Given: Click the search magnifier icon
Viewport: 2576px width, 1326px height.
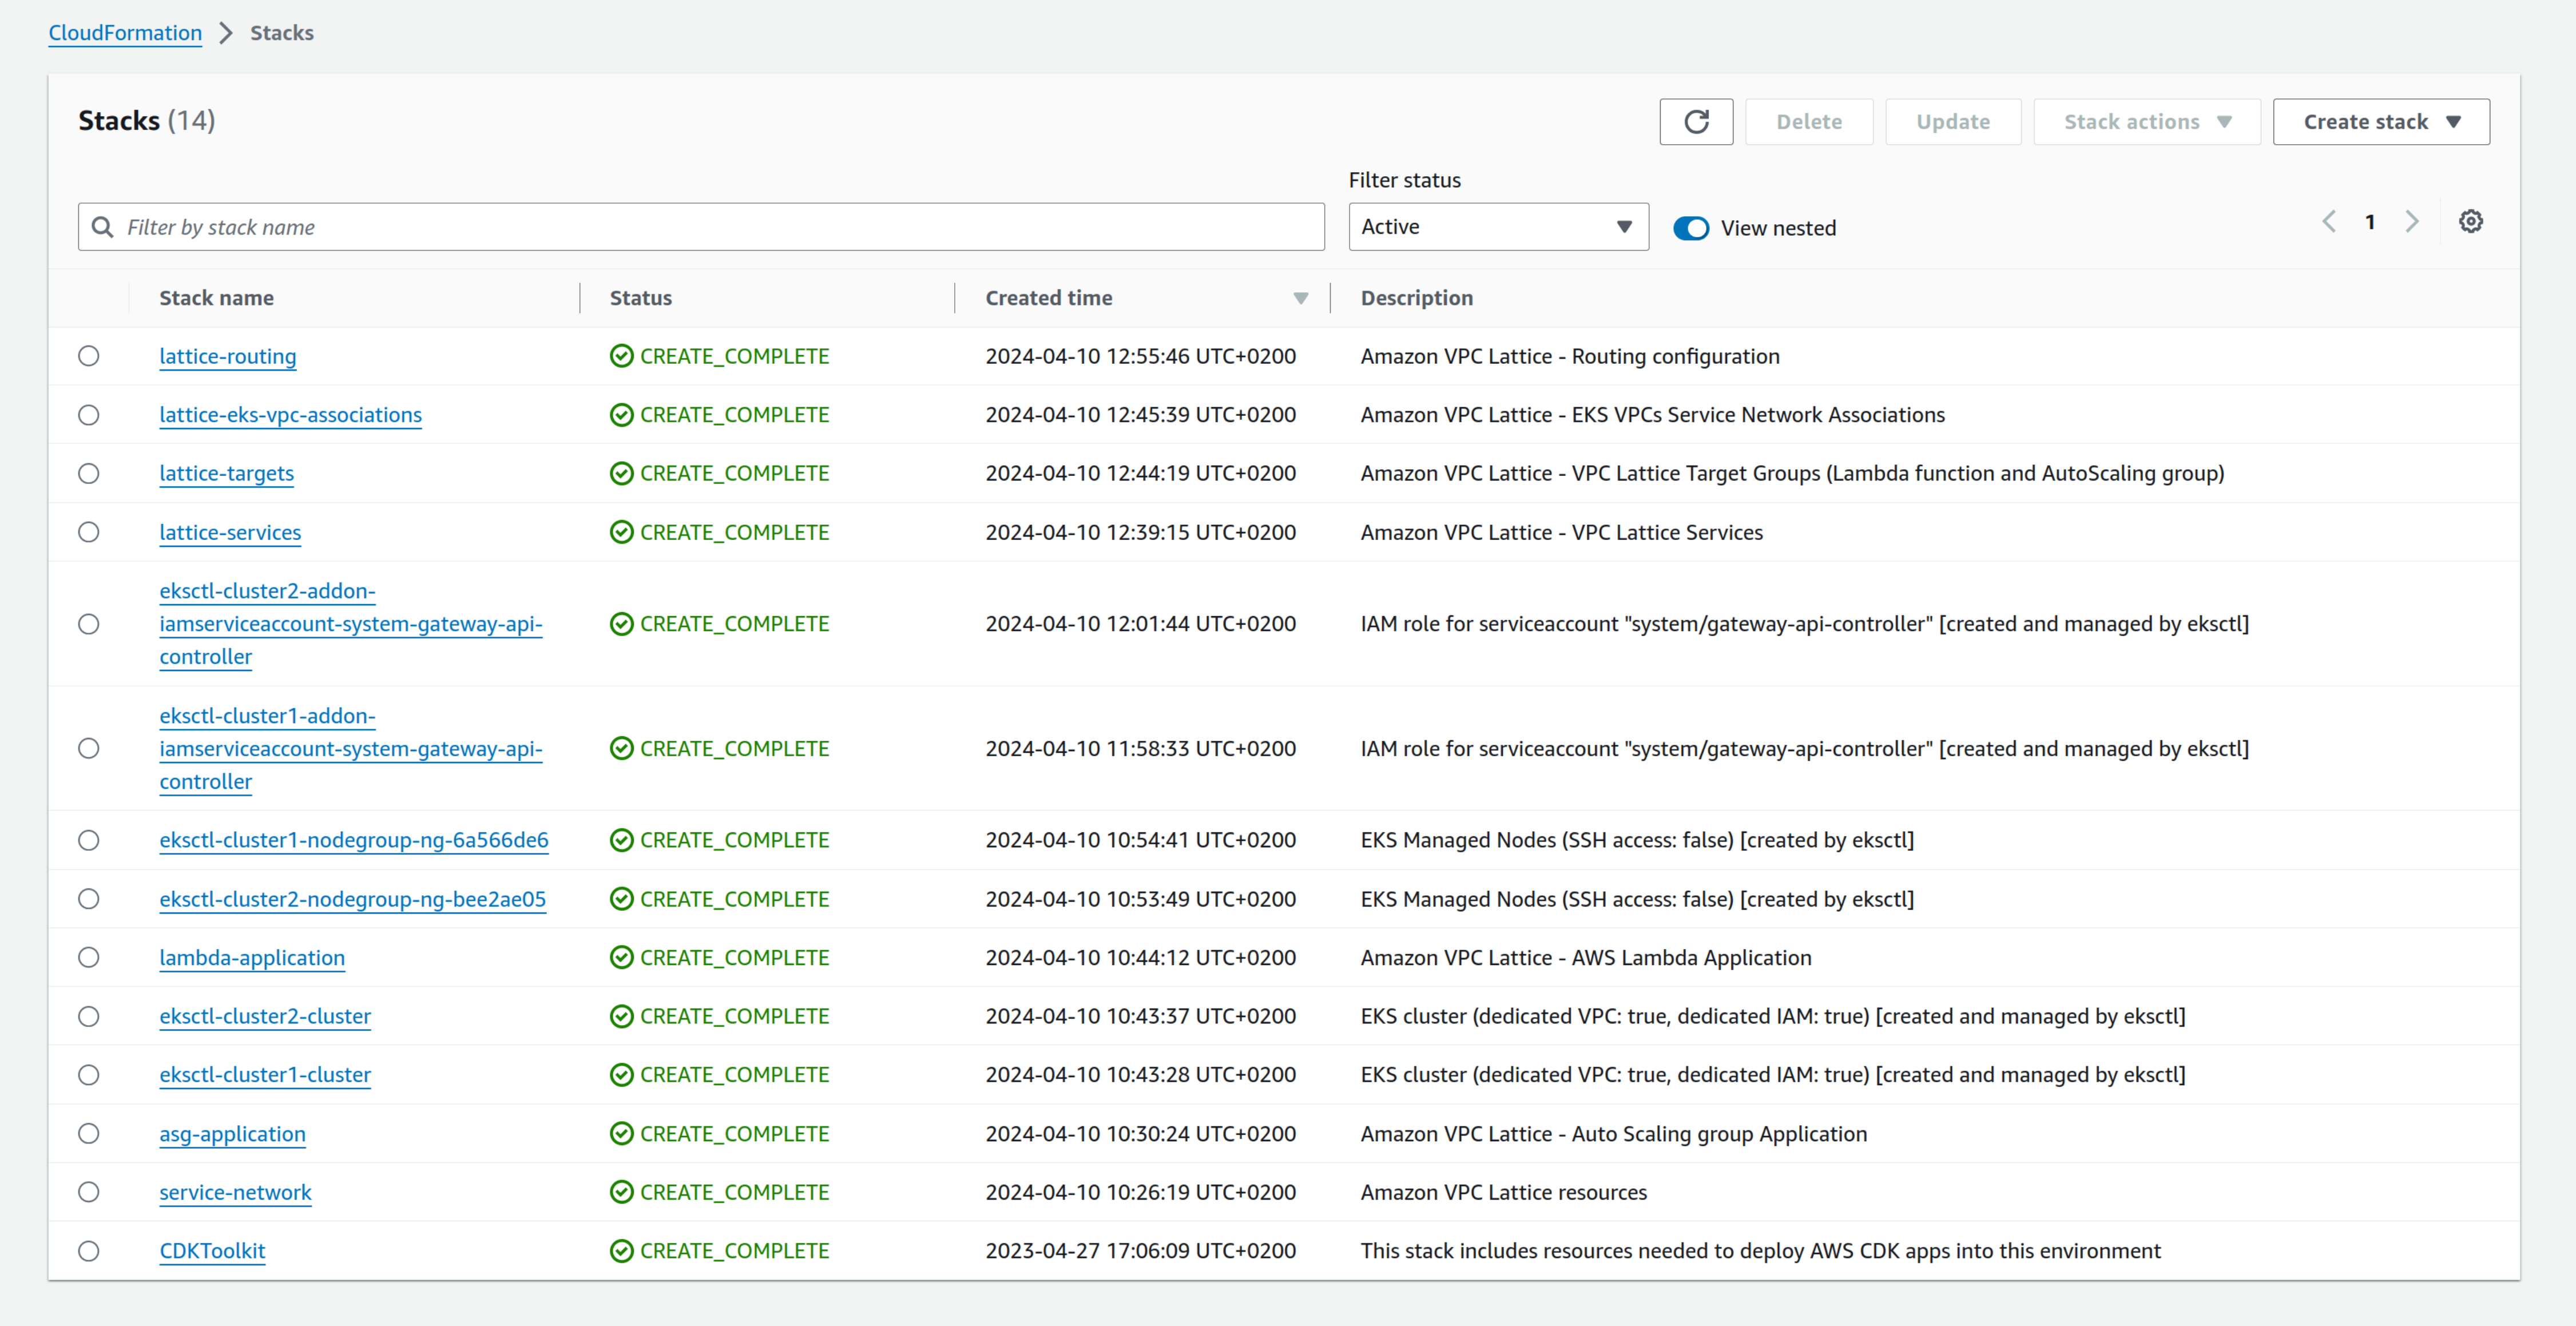Looking at the screenshot, I should tap(102, 228).
